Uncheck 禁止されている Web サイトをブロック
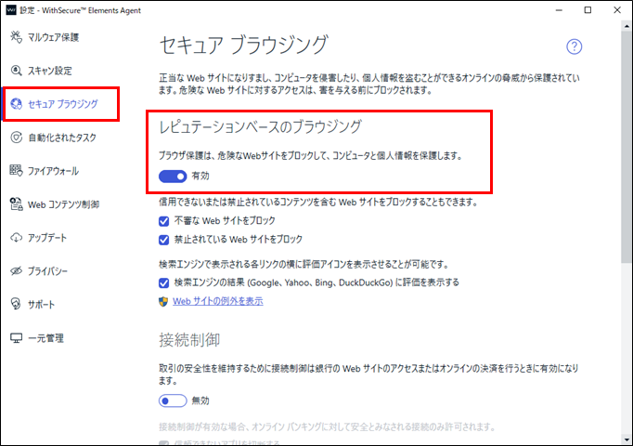Image resolution: width=633 pixels, height=446 pixels. (164, 240)
